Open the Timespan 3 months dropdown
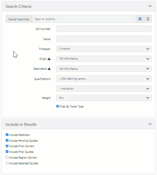The image size is (157, 175). coord(104,49)
